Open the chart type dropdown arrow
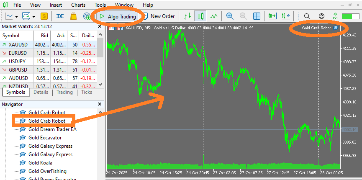 click(x=16, y=16)
